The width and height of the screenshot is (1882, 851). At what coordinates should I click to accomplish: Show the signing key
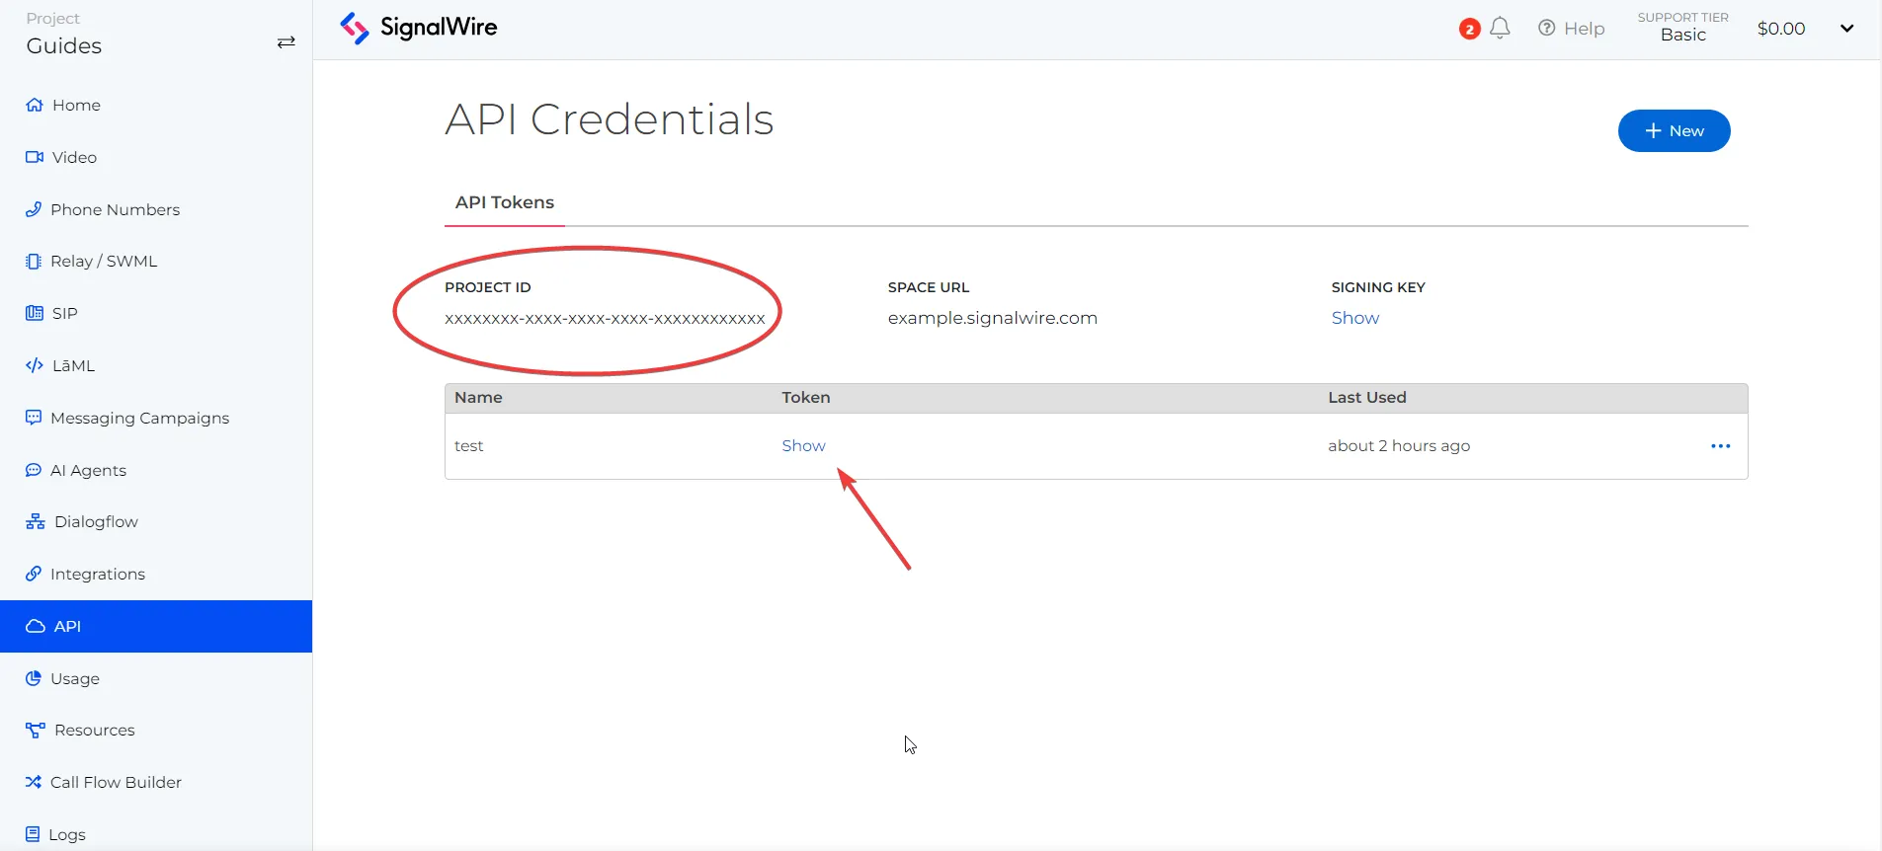click(1354, 318)
